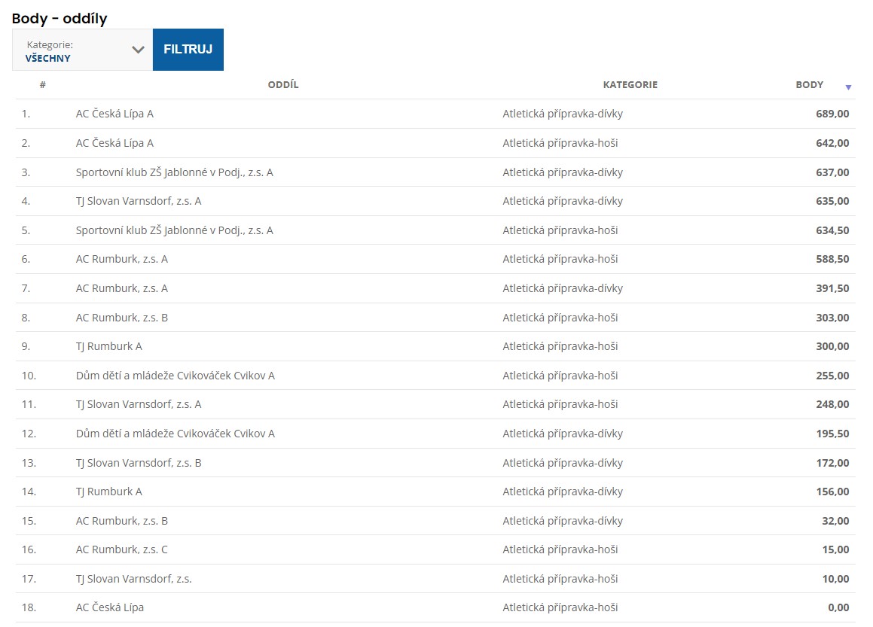The image size is (873, 627).
Task: Click the 391,50 points value
Action: pyautogui.click(x=832, y=288)
